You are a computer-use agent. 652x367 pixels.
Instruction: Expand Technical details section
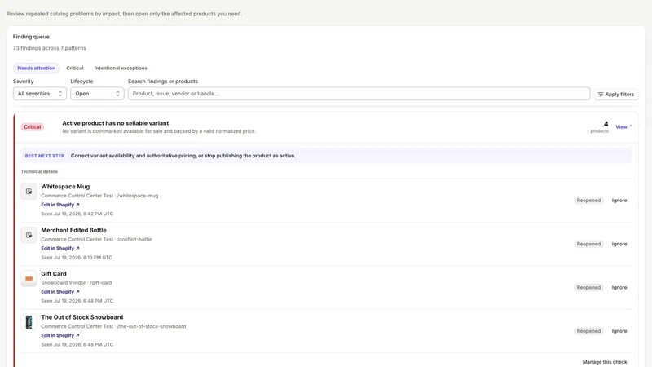(39, 171)
